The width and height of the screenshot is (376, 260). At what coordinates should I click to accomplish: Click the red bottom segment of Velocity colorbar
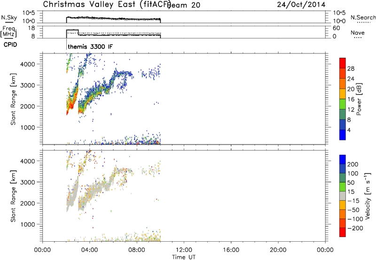343,232
